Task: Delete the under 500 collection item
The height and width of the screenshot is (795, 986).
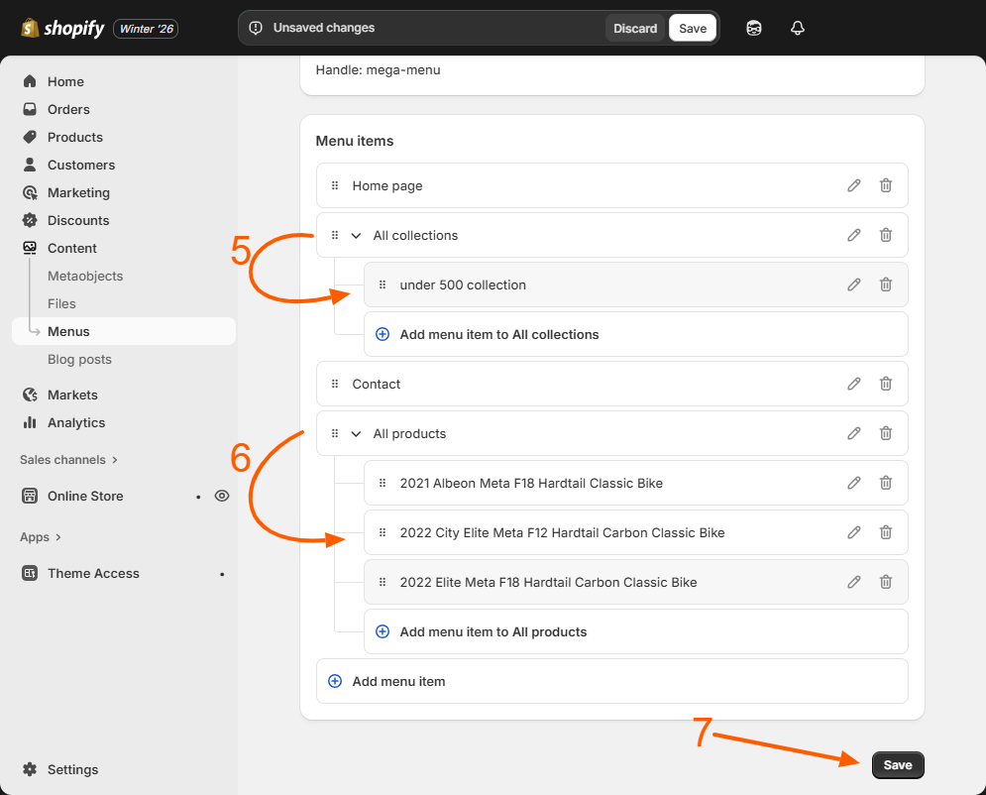Action: coord(885,284)
